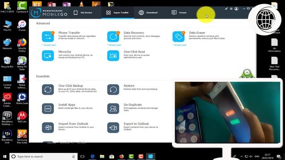Open Microsoft Edge from the taskbar
The height and width of the screenshot is (160, 285).
click(92, 156)
